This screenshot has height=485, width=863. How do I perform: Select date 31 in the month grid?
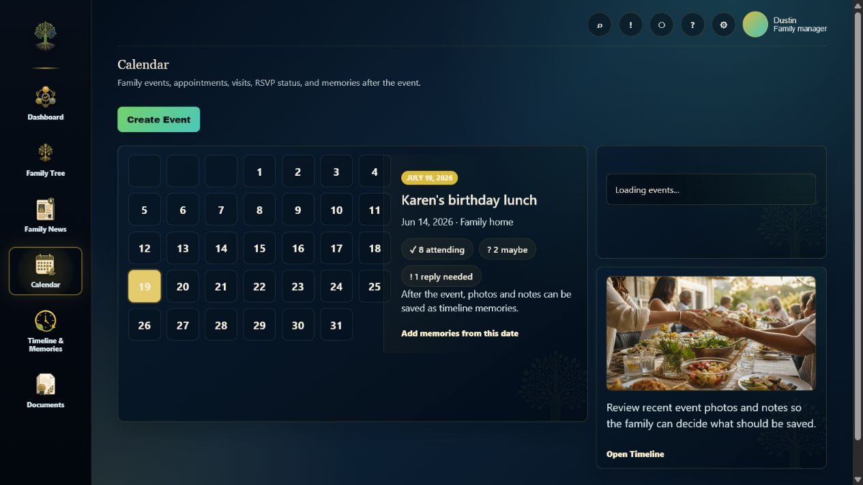pos(336,325)
